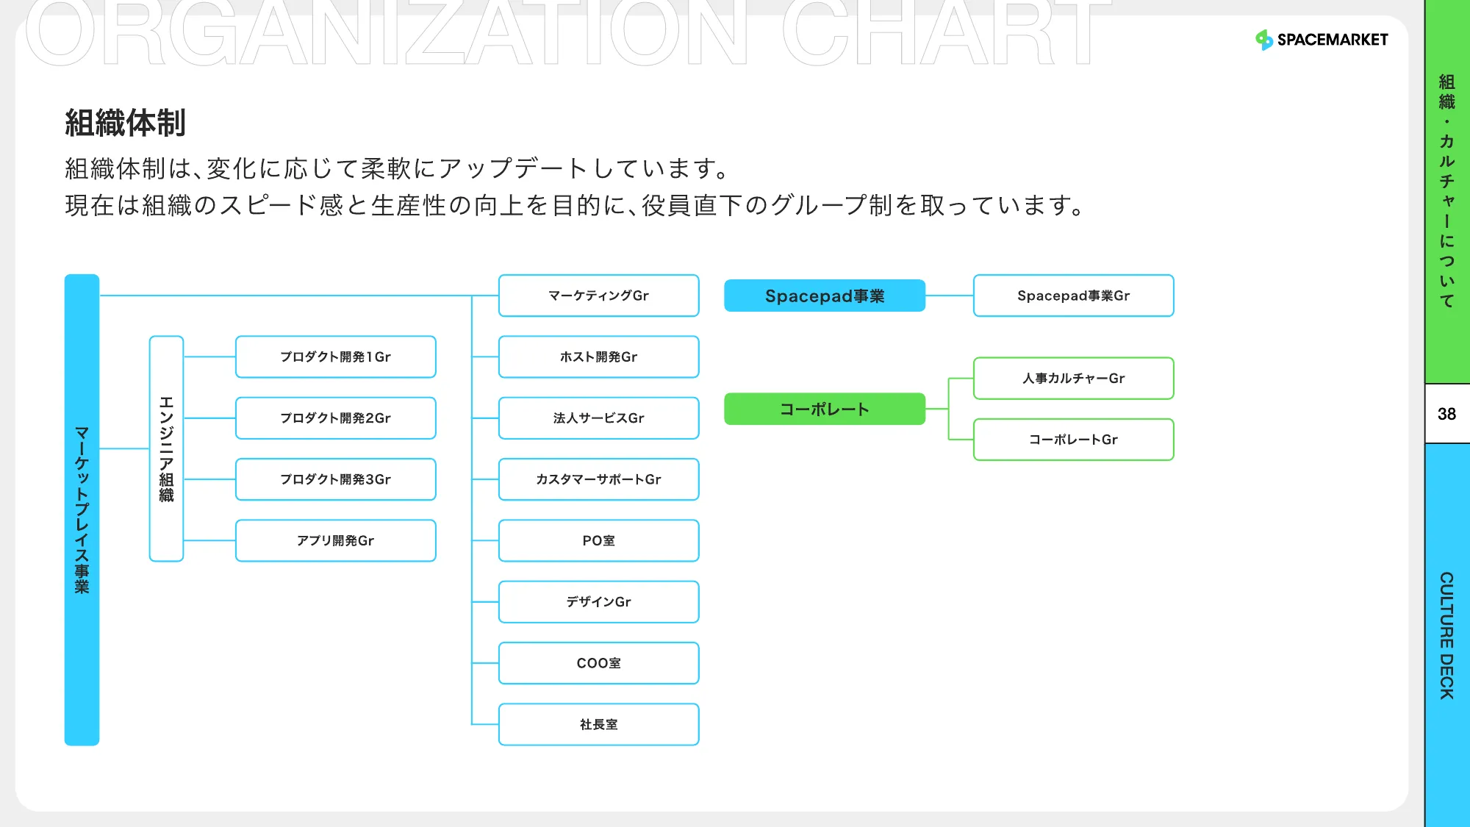This screenshot has height=827, width=1470.
Task: Click the CULTURE DECK side label
Action: point(1446,635)
